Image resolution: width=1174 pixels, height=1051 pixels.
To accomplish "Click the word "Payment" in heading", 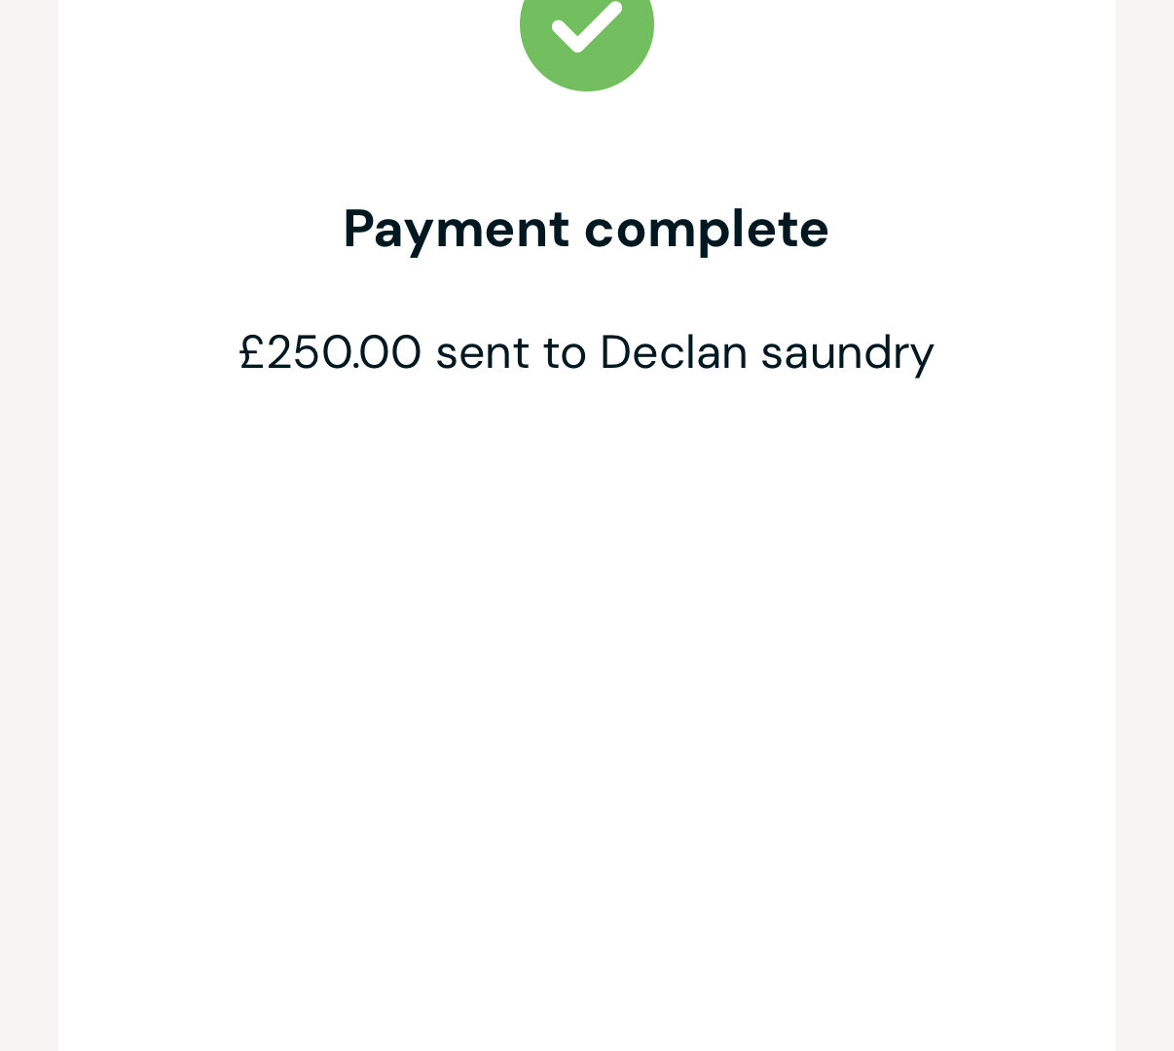I will point(457,230).
